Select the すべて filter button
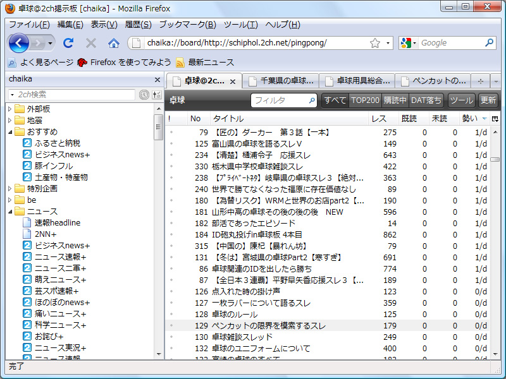 (335, 100)
